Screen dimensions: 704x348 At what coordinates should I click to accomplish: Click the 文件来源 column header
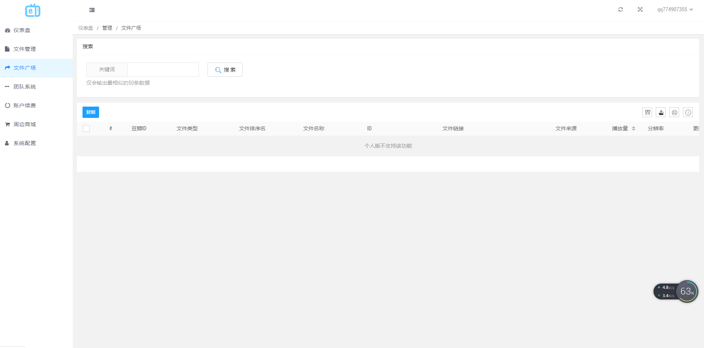(566, 128)
